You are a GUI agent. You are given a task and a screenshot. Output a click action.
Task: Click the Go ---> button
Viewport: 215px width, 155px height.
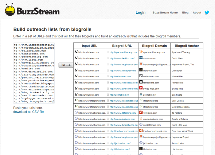[66, 65]
